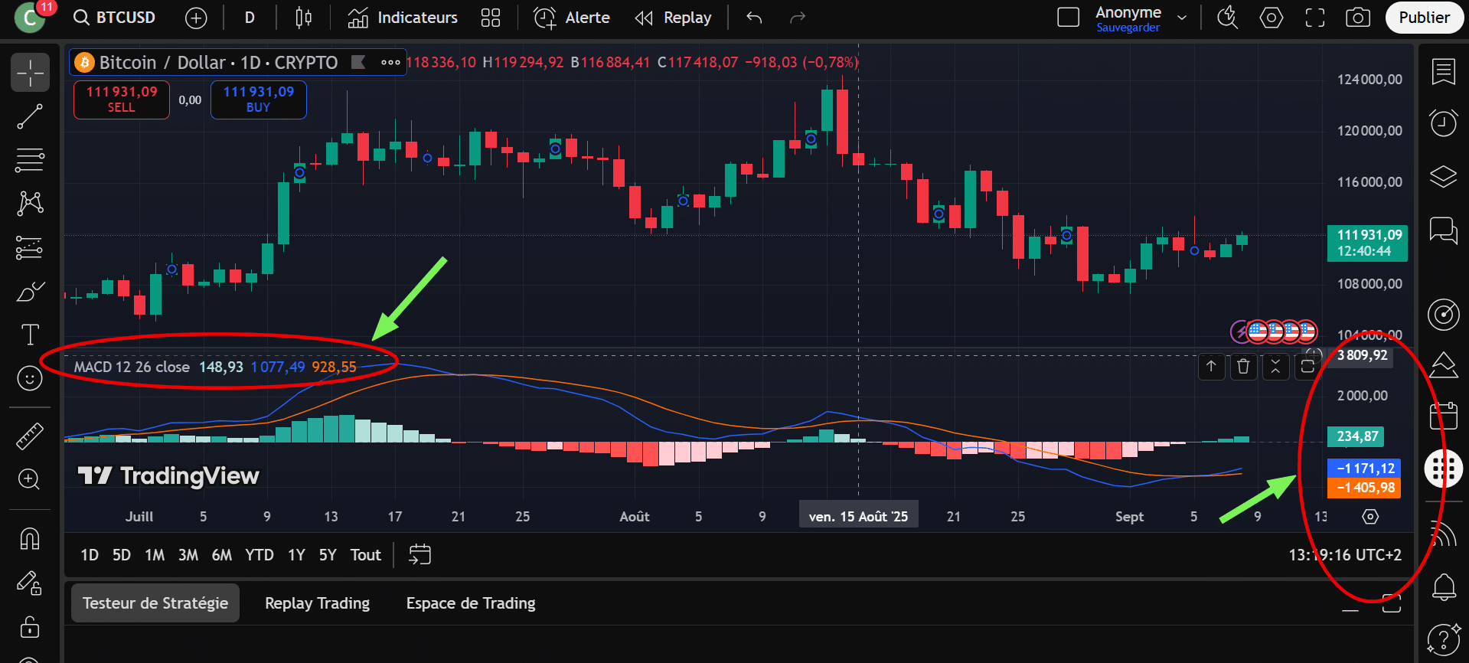Switch to the Replay Trading tab
The height and width of the screenshot is (663, 1469).
(x=317, y=603)
